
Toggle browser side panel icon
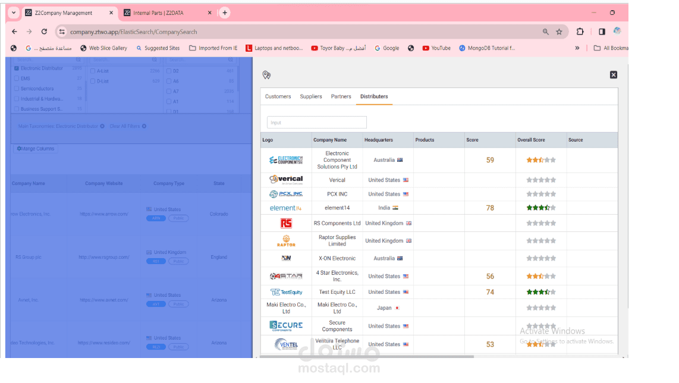tap(602, 32)
